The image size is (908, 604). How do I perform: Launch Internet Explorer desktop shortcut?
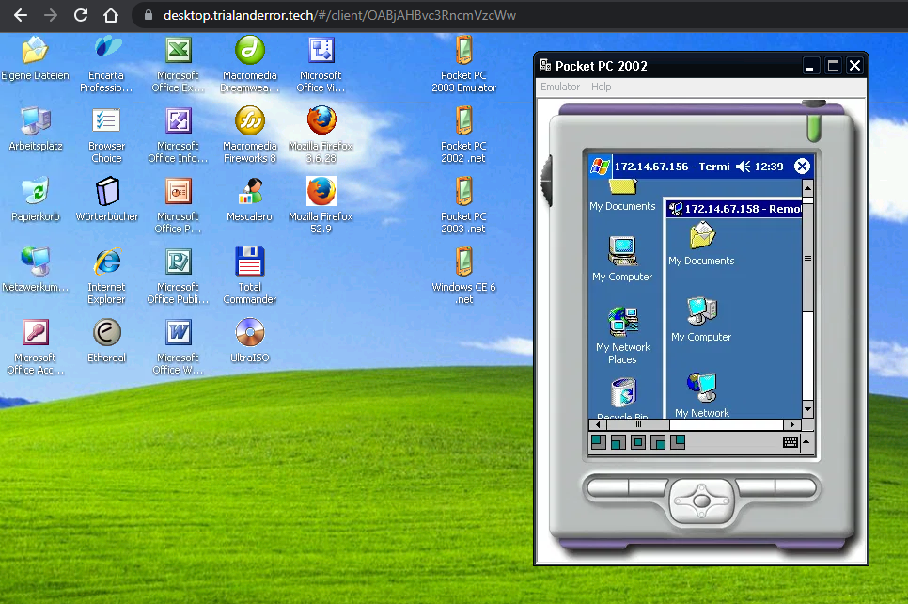click(106, 277)
